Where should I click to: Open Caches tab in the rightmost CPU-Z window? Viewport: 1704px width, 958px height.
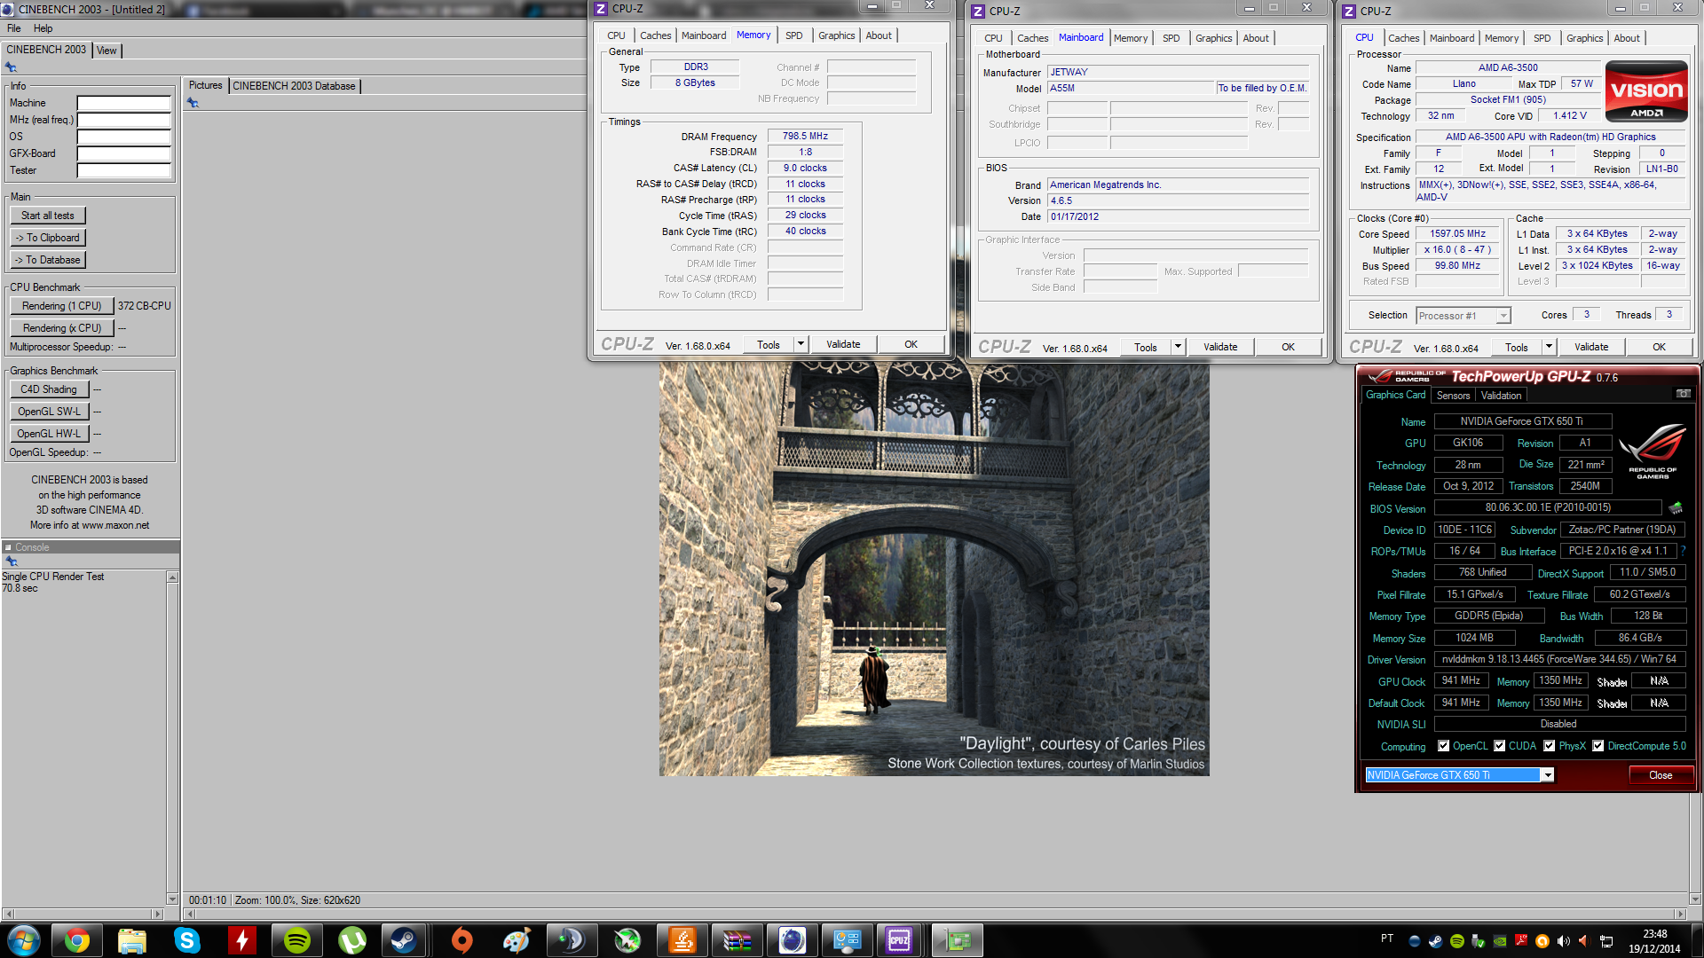click(1403, 38)
